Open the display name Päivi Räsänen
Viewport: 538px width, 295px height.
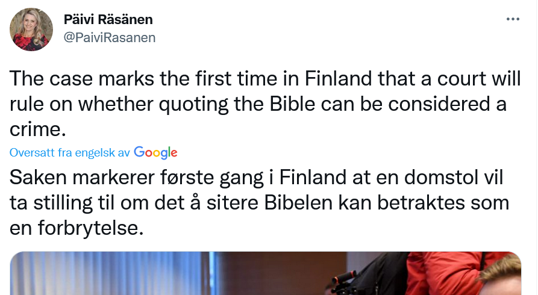click(x=108, y=19)
